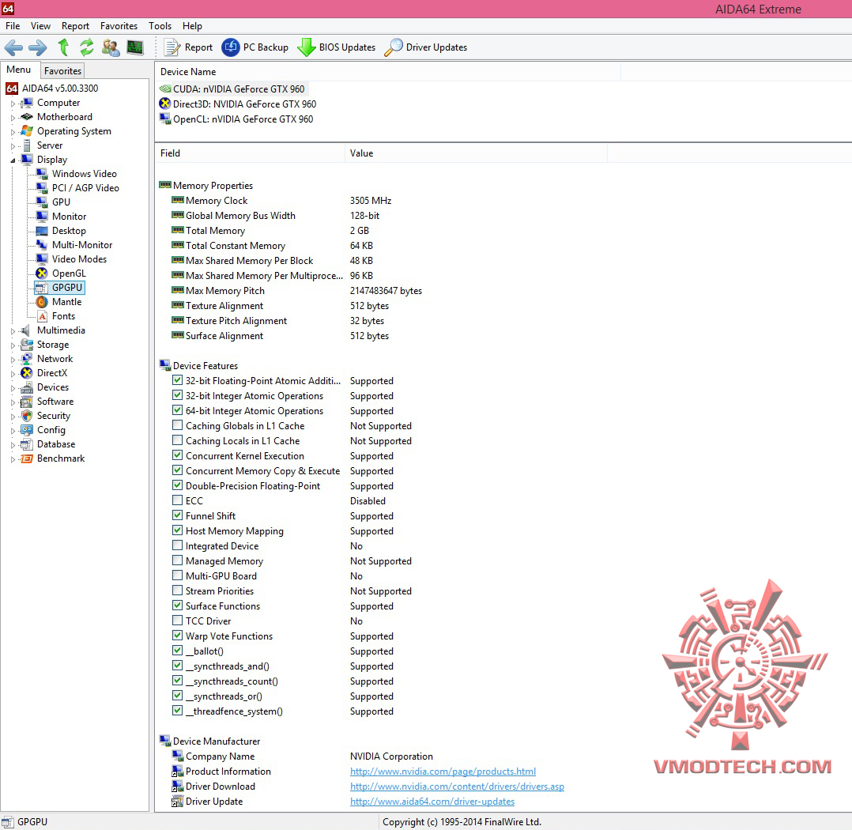Click the Back navigation arrow
852x830 pixels.
13,48
